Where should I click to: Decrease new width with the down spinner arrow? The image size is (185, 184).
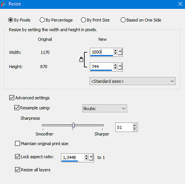pos(116,53)
